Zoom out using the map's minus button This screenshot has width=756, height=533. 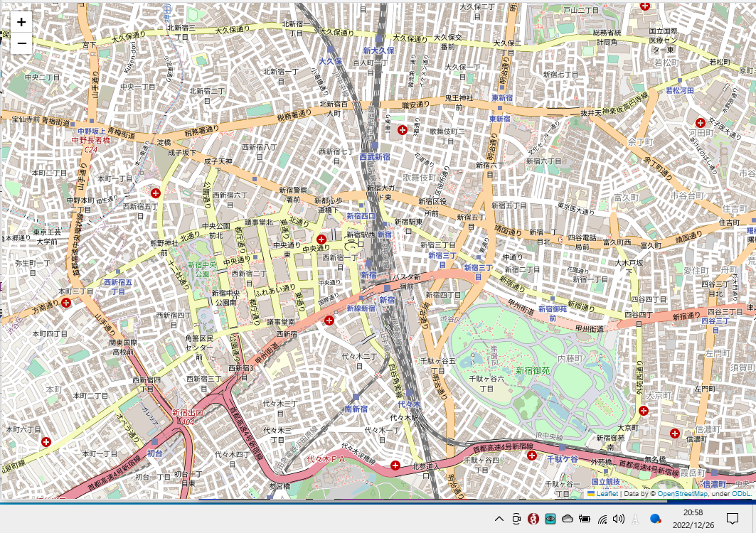coord(21,42)
